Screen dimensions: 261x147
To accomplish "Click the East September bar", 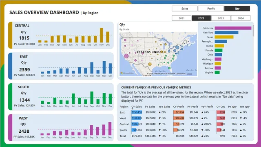I will 92,68.
